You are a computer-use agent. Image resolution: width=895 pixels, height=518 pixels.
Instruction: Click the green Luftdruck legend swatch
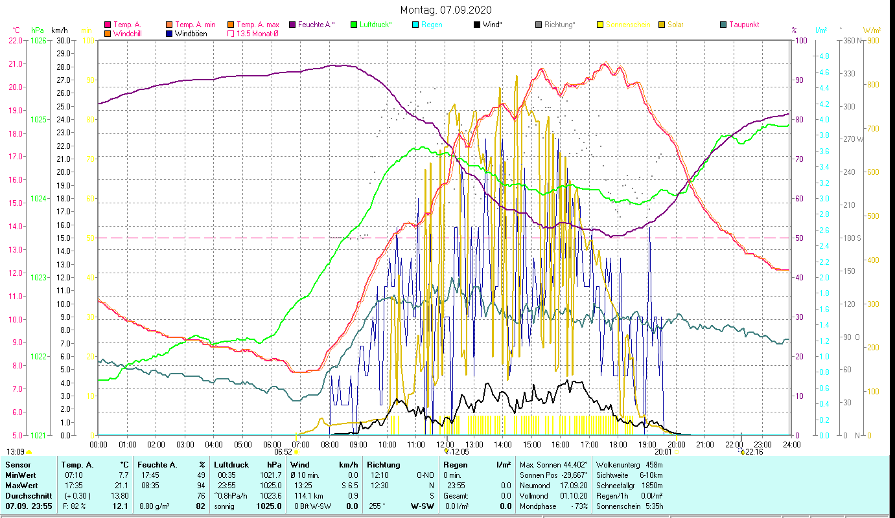354,25
